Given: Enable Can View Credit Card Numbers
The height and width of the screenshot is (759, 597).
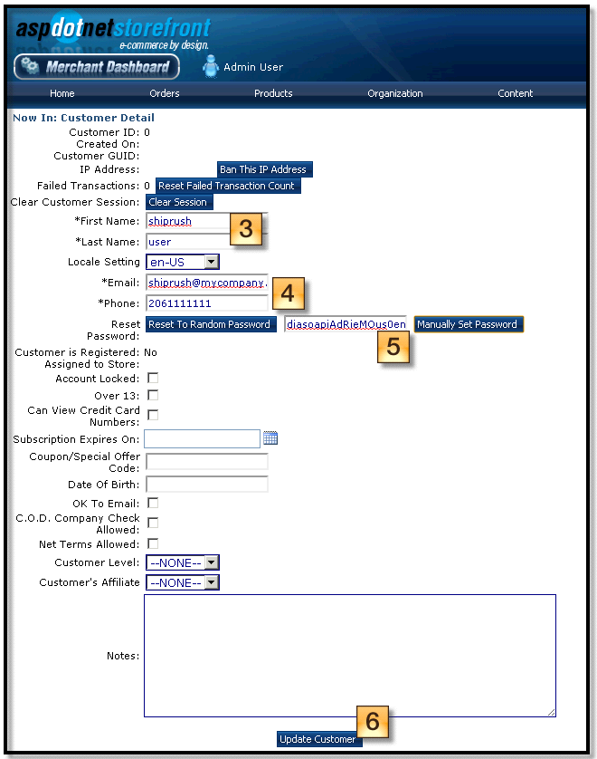Looking at the screenshot, I should coord(153,415).
